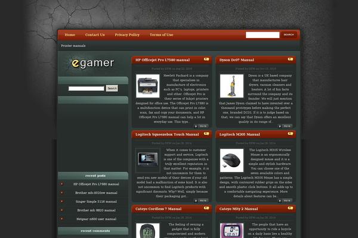Open the Contact Us page
Viewport: 358px width, 238px height.
[x=95, y=35]
